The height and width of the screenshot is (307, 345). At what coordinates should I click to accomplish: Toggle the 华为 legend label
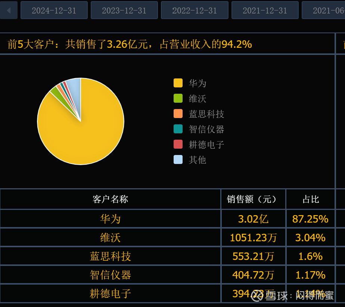(198, 83)
